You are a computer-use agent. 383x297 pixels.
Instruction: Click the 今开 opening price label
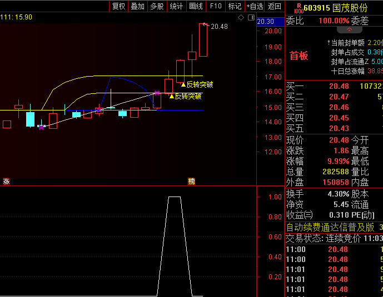(x=360, y=140)
